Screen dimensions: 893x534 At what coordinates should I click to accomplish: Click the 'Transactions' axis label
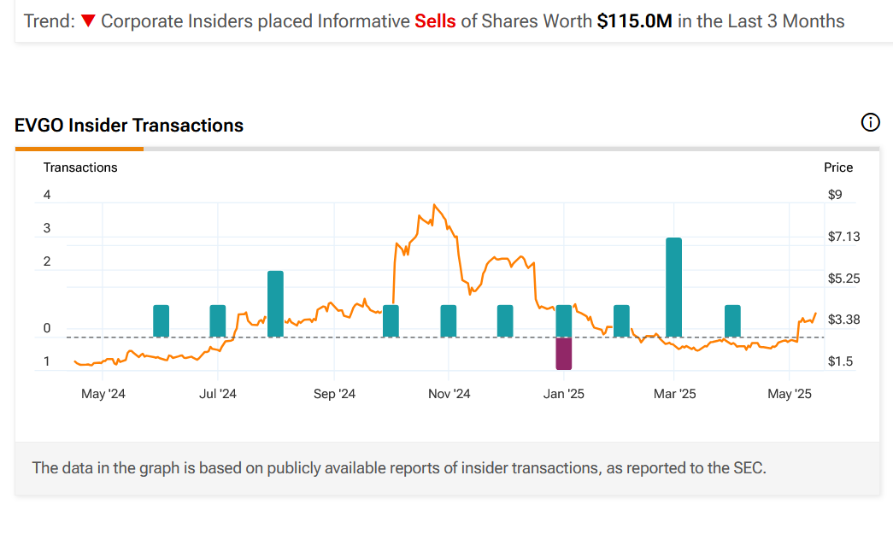[80, 167]
